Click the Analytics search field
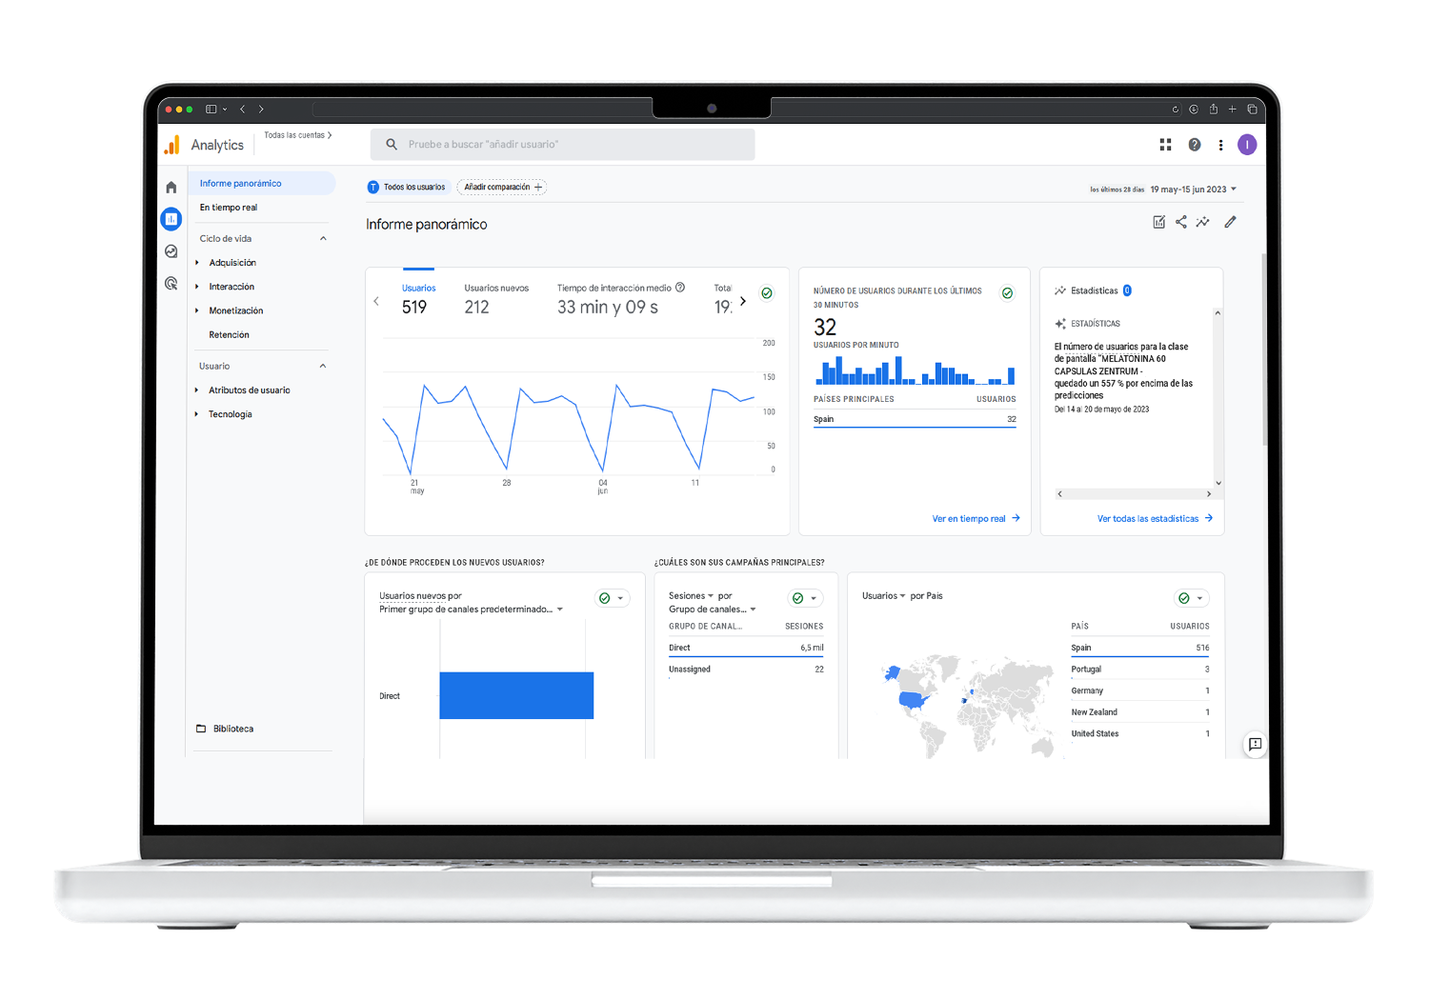 click(563, 145)
